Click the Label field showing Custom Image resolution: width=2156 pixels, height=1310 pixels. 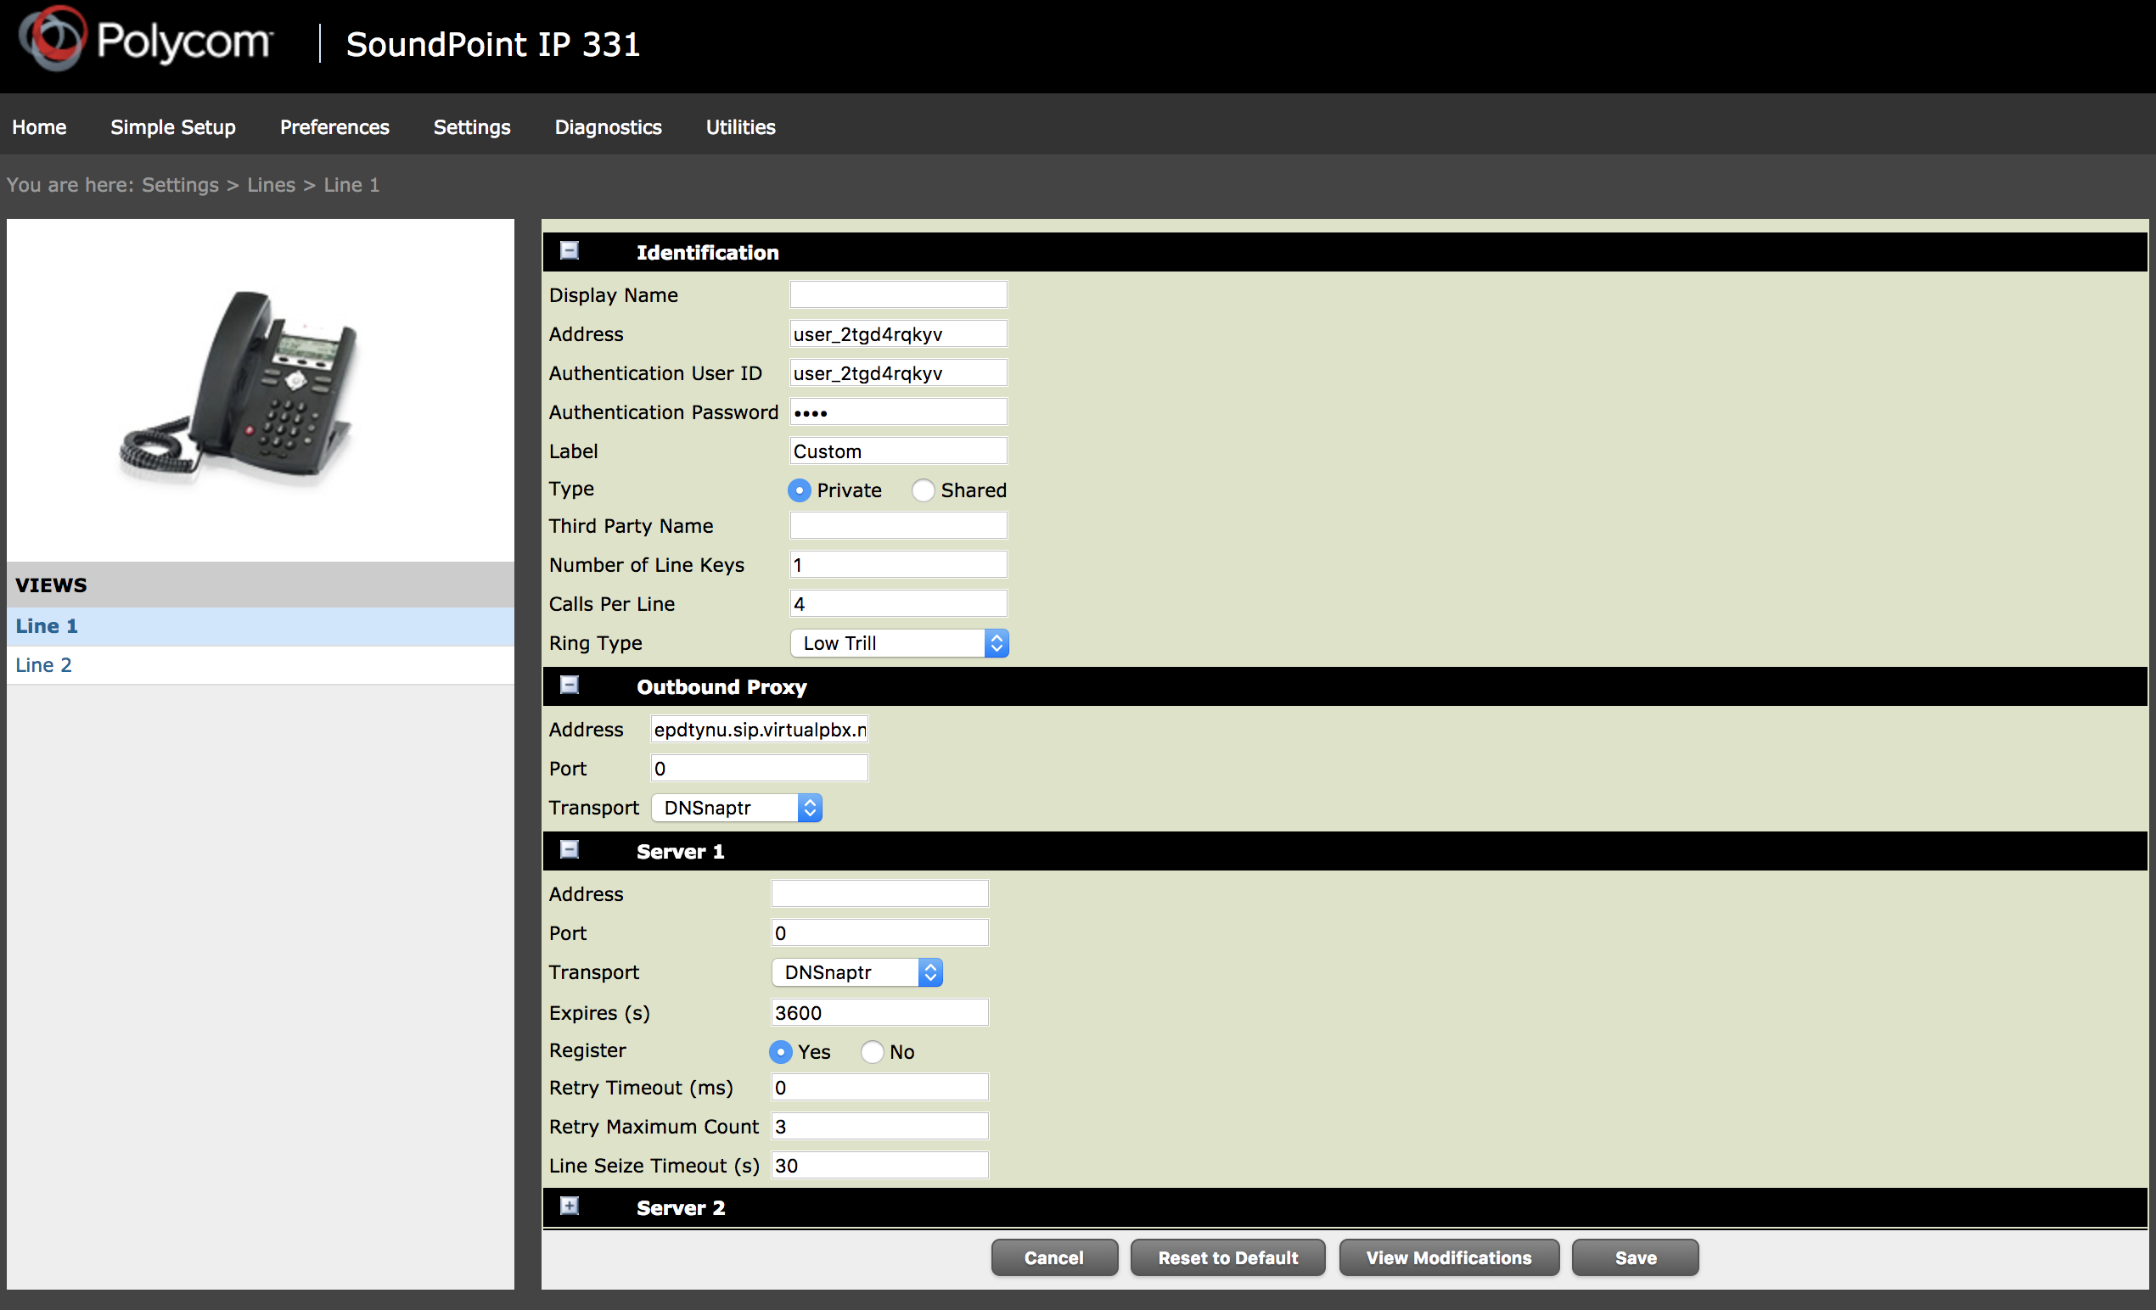pyautogui.click(x=899, y=451)
